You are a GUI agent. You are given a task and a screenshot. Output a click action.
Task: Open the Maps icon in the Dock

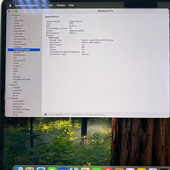74,169
